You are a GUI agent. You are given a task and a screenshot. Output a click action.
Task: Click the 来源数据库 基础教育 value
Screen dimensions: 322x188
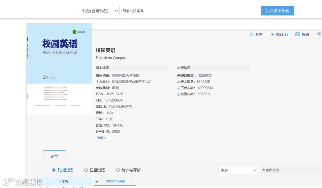tap(205, 76)
